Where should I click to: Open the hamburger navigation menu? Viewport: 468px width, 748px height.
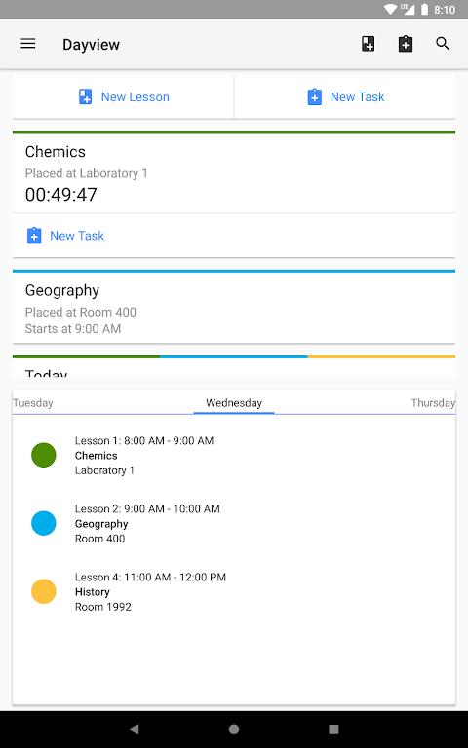(x=28, y=44)
